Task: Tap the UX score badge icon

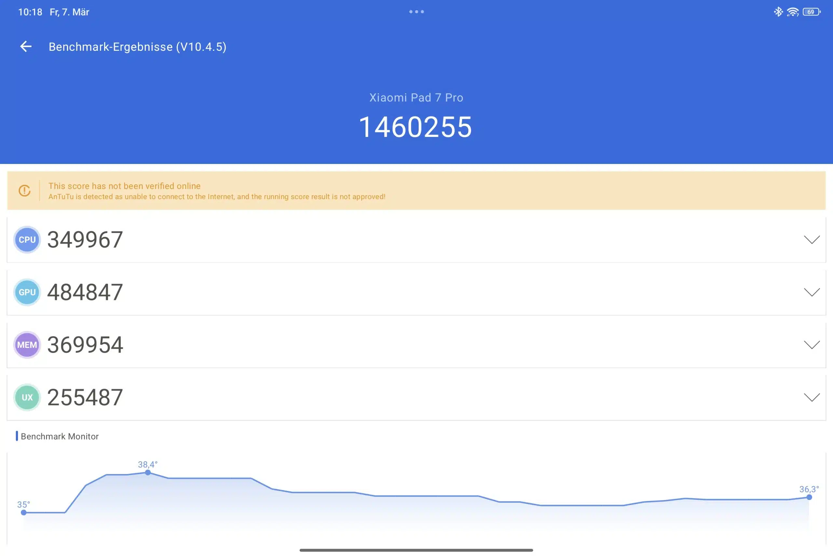Action: tap(27, 397)
